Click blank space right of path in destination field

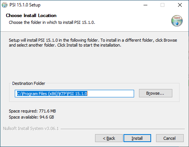111,94
